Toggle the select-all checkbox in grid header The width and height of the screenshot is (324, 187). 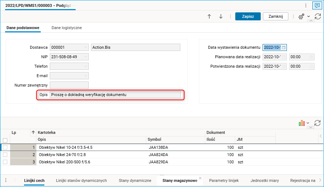tap(5, 140)
